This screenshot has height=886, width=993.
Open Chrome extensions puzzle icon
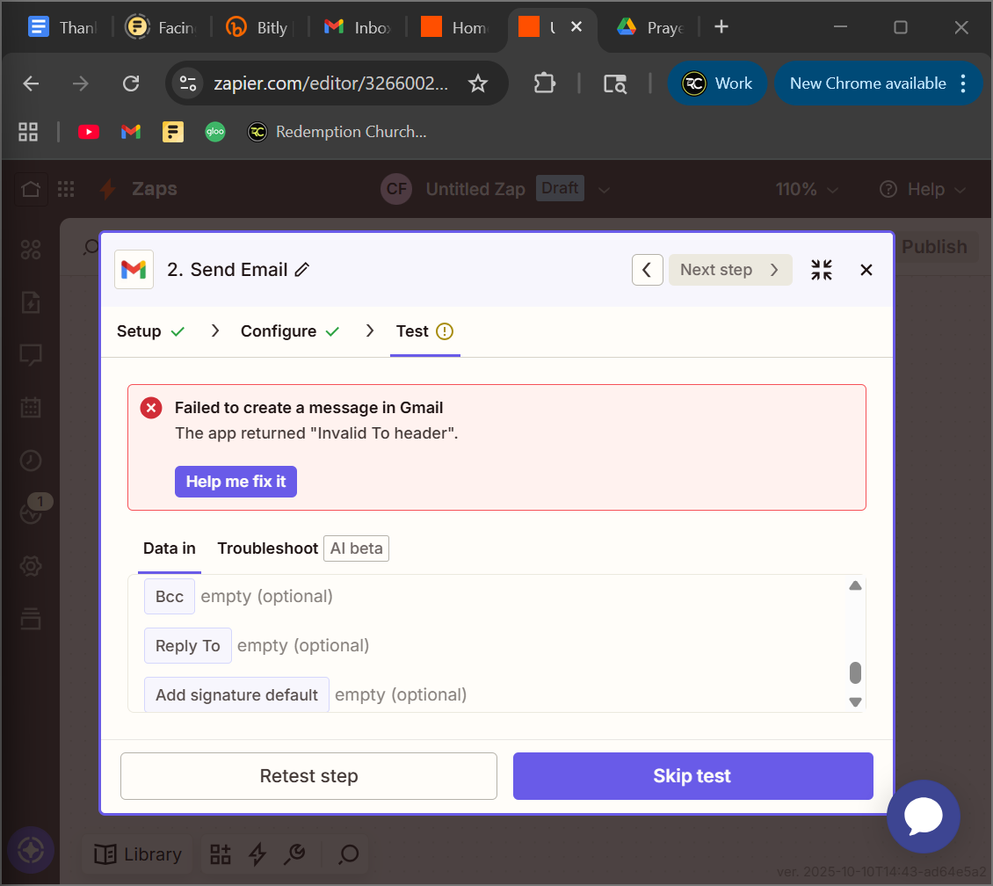(x=545, y=84)
